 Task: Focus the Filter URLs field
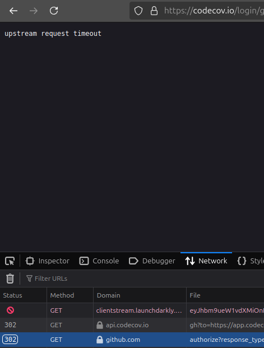tap(144, 279)
